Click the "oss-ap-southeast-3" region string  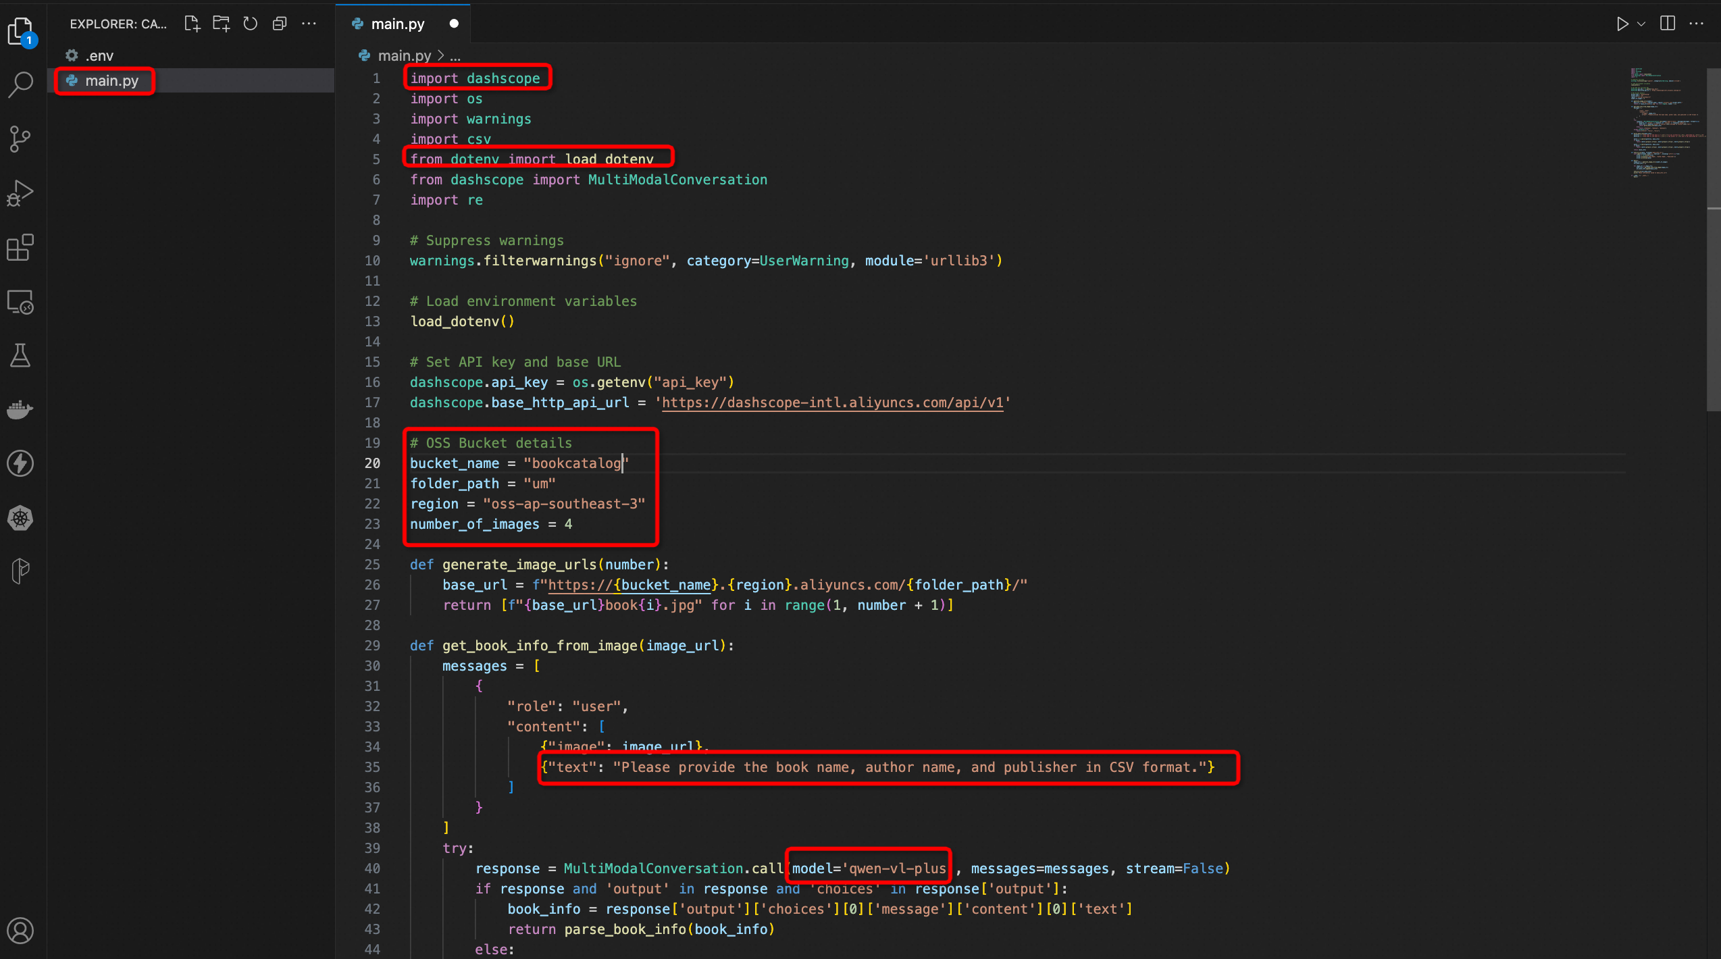coord(564,504)
